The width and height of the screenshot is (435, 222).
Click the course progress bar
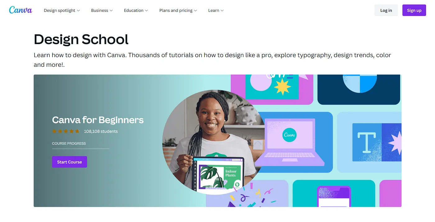click(x=80, y=148)
